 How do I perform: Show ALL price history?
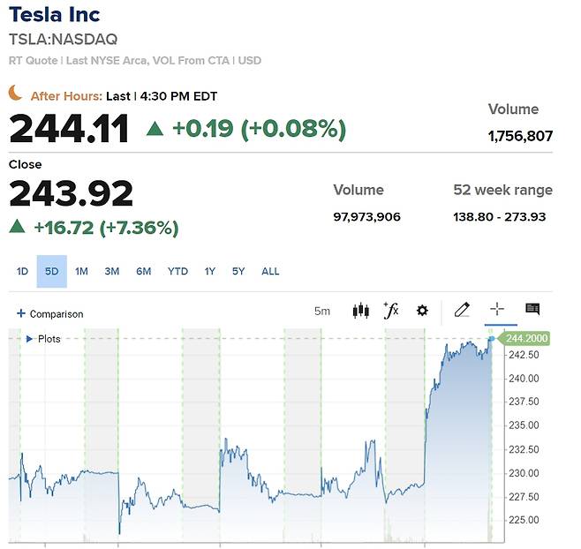[x=270, y=272]
